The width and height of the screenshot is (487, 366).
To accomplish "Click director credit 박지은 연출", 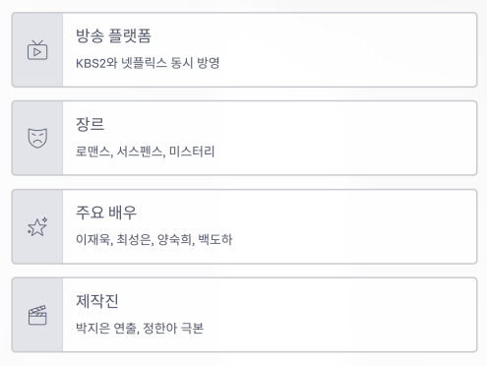I will click(106, 328).
